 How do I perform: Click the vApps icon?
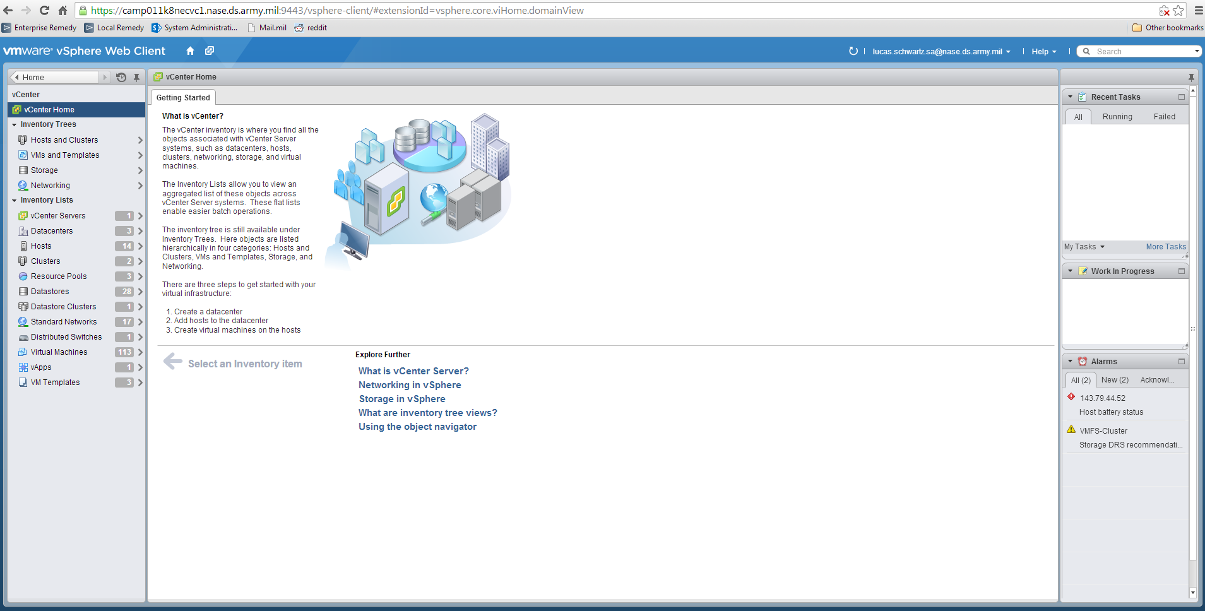pos(23,367)
